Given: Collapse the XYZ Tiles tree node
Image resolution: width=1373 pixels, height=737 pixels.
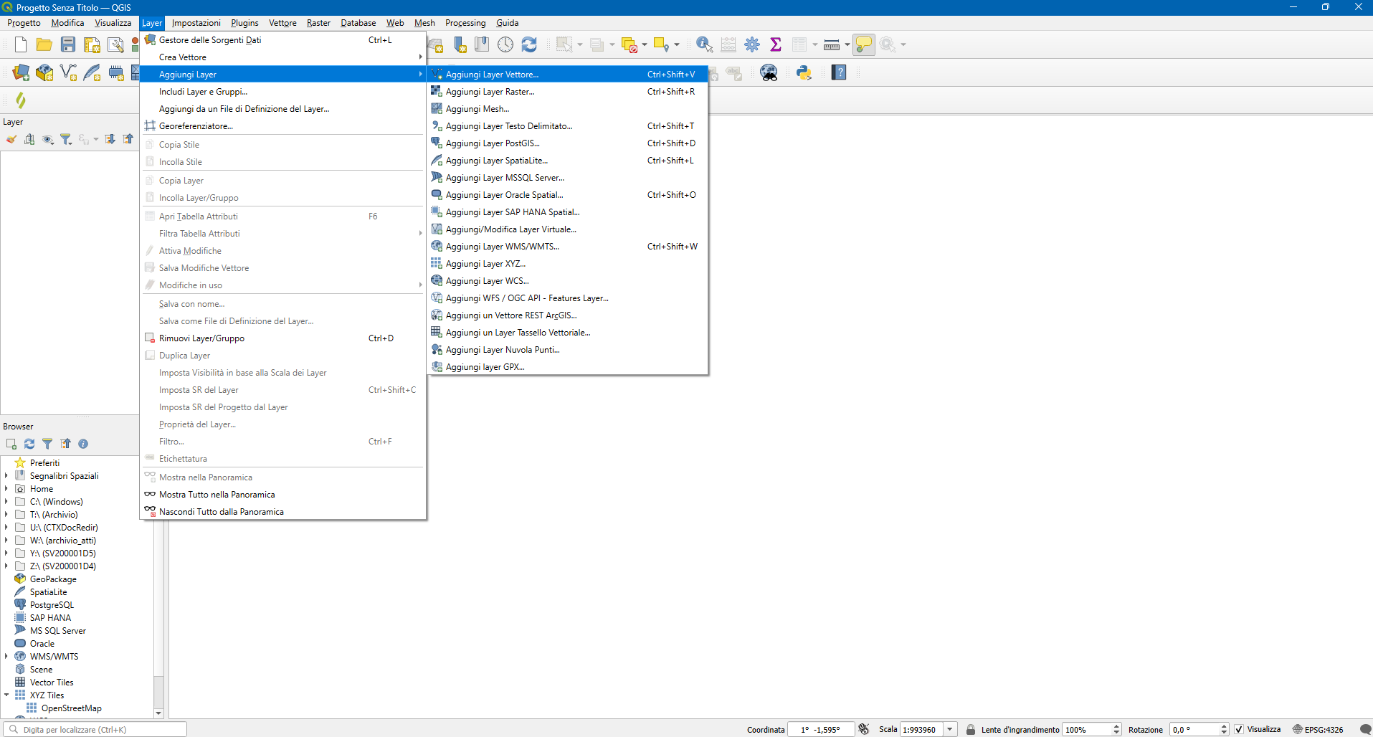Looking at the screenshot, I should click(6, 695).
